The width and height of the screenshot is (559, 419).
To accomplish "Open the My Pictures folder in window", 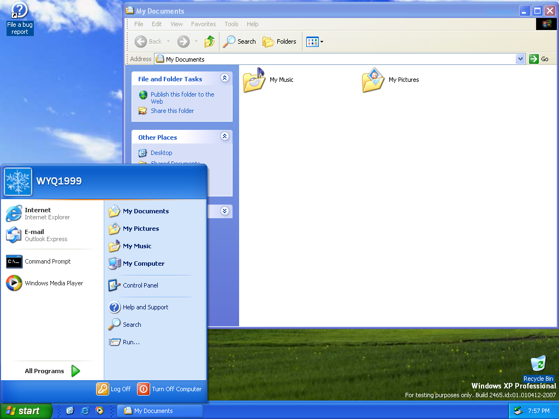I will 373,80.
